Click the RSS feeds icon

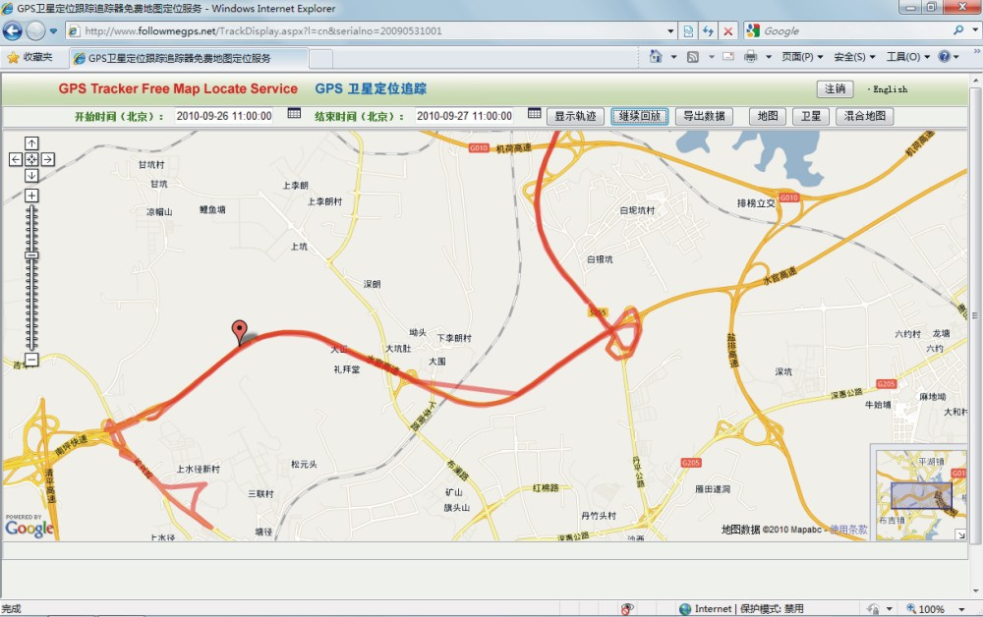pyautogui.click(x=693, y=57)
